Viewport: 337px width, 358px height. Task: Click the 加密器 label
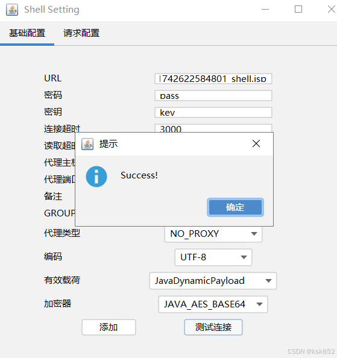[x=57, y=304]
